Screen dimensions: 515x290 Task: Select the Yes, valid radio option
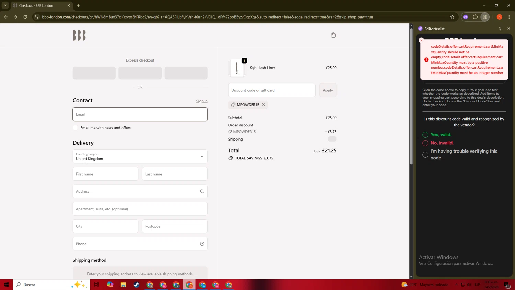(x=425, y=135)
